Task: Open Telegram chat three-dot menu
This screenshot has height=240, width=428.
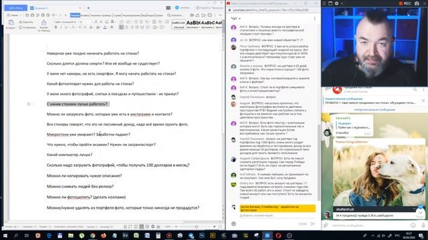Action: [423, 89]
